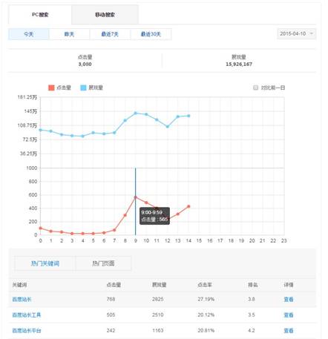This screenshot has width=328, height=339.
Task: Click the blue impression data point at hour 9
Action: [135, 113]
